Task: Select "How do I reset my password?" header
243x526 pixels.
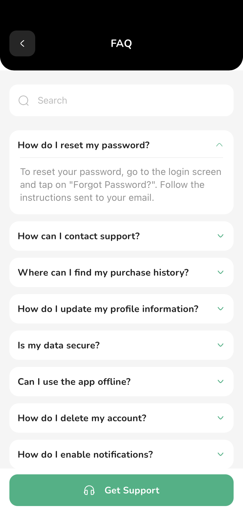Action: pos(122,145)
